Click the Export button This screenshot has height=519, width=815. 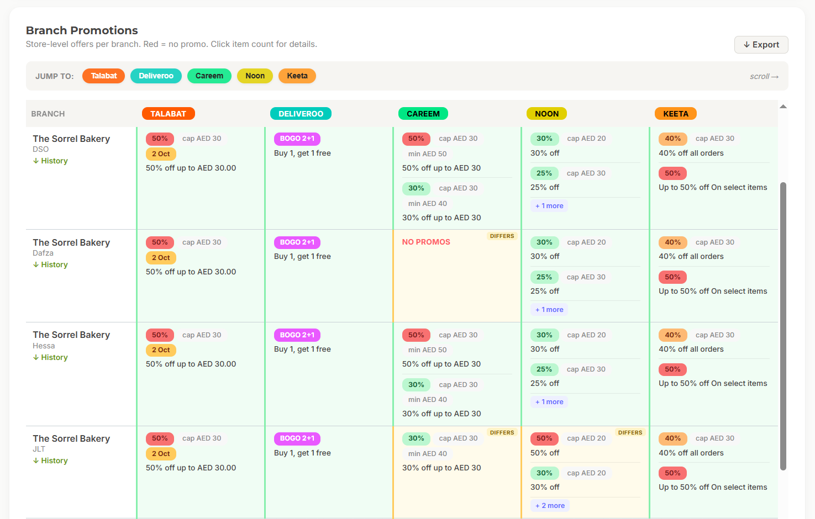pyautogui.click(x=761, y=45)
